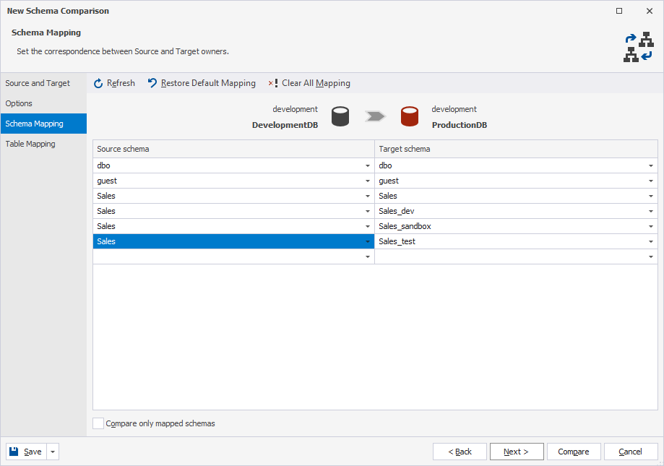The height and width of the screenshot is (466, 664).
Task: Enable Compare only mapped schemas
Action: coord(98,423)
